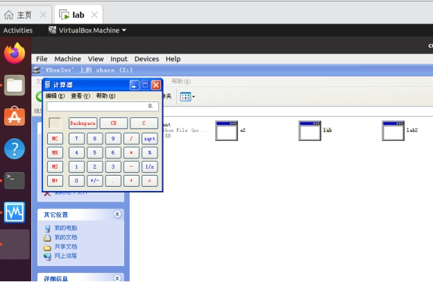Click the calculator display field
433x282 pixels.
[103, 106]
